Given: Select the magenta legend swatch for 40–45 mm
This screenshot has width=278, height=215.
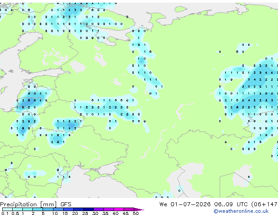Looking at the screenshot, I should (x=119, y=209).
